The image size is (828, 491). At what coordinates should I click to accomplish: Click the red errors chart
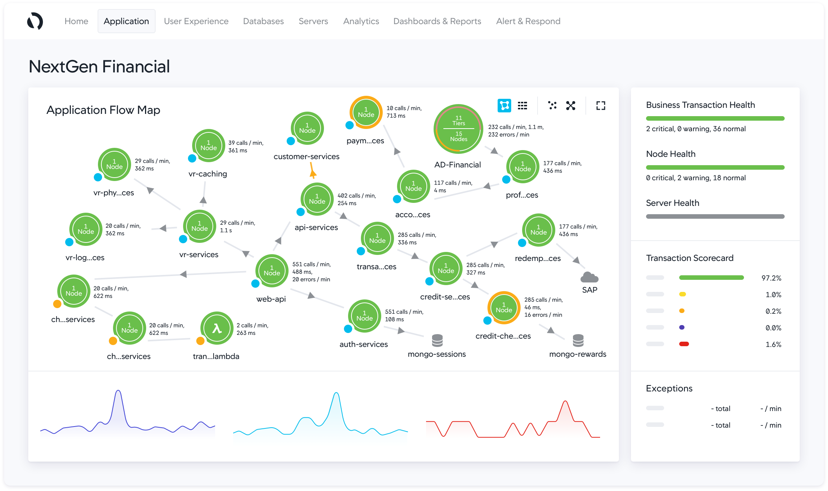tap(513, 419)
